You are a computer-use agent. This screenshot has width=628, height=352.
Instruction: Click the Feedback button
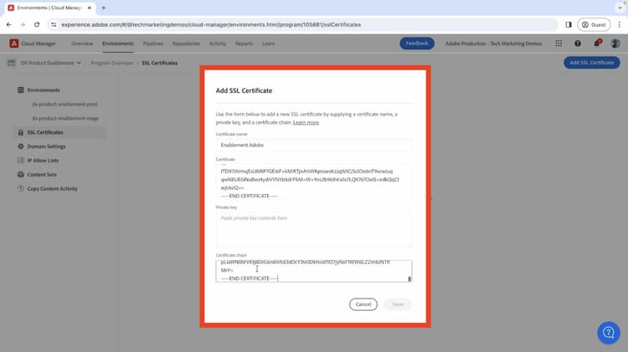point(416,43)
